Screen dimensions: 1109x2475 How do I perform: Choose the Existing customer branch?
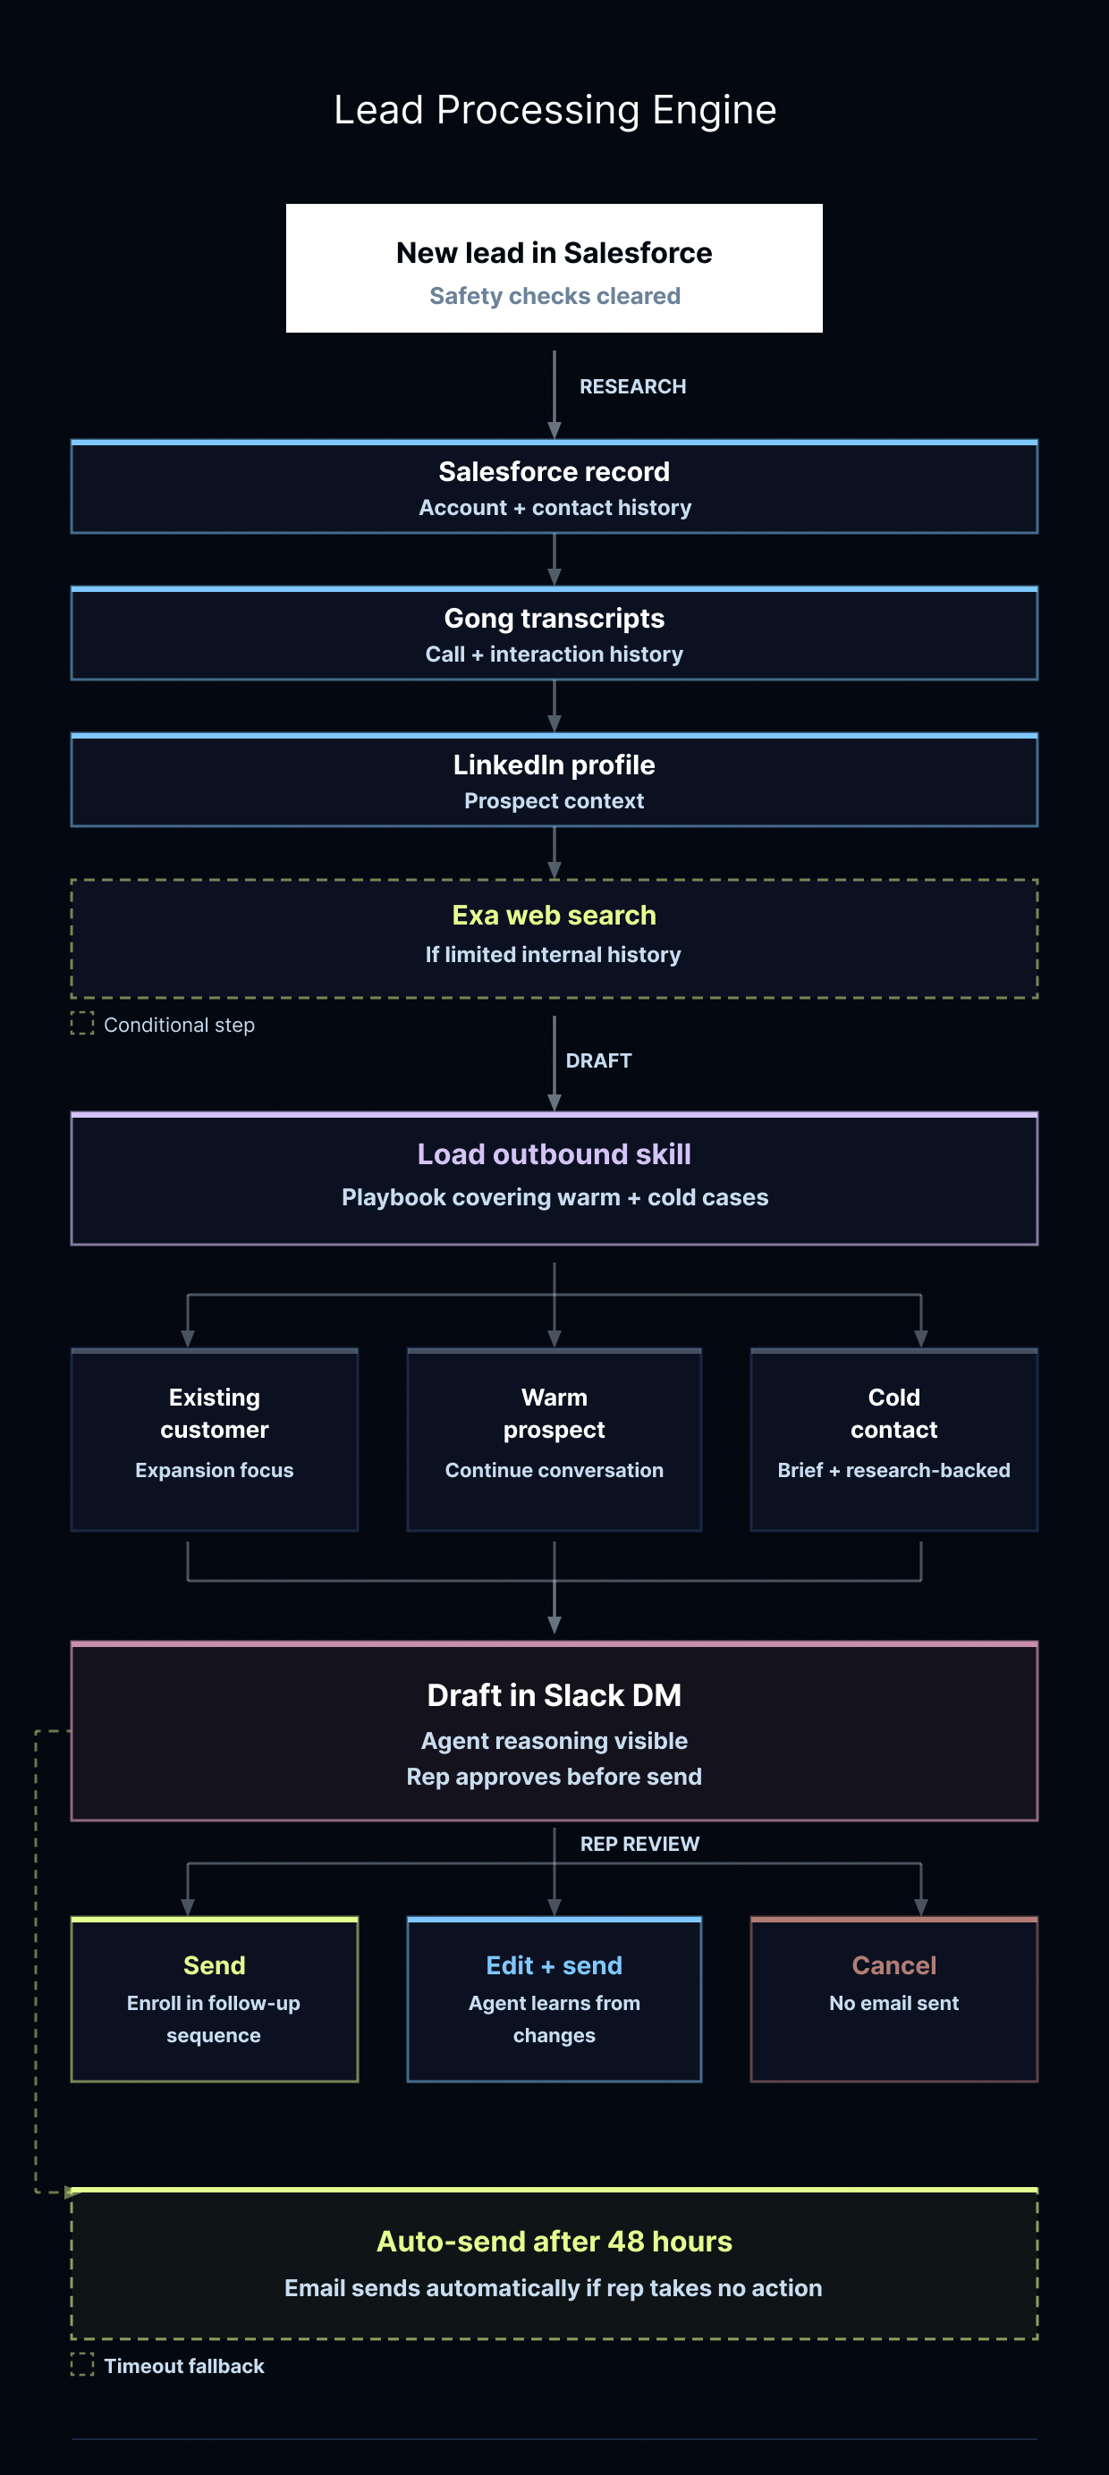point(215,1440)
